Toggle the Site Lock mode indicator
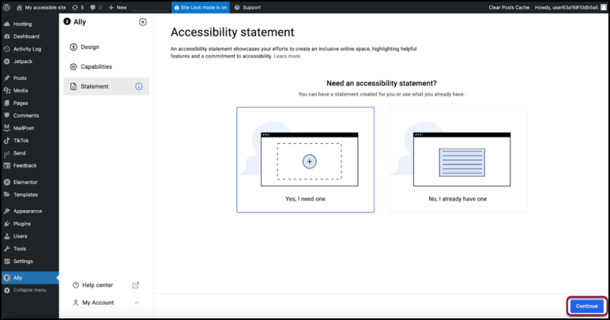 tap(200, 7)
